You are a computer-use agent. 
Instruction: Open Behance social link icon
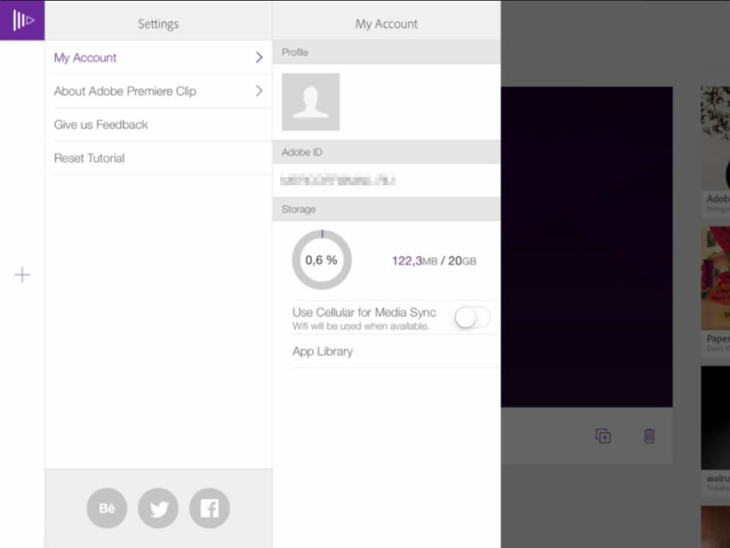tap(106, 508)
